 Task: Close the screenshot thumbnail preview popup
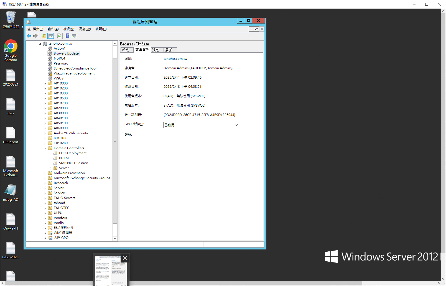click(x=125, y=258)
